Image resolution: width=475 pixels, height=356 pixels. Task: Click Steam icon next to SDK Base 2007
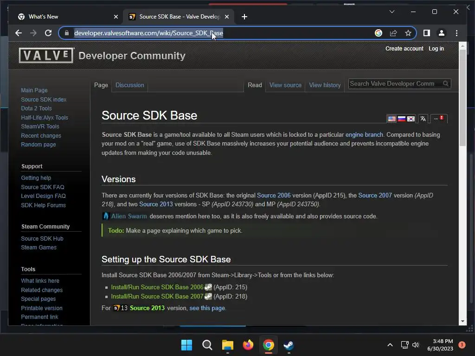tap(208, 296)
